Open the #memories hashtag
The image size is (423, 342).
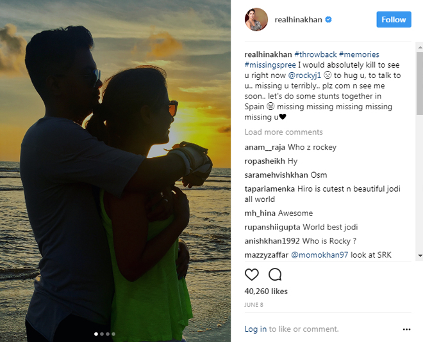click(359, 54)
